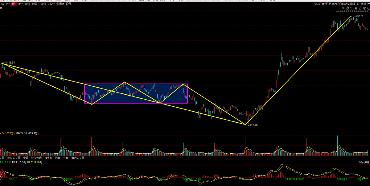
Task: Click the DIFF: -1.50 indicator value
Action: click(x=18, y=162)
